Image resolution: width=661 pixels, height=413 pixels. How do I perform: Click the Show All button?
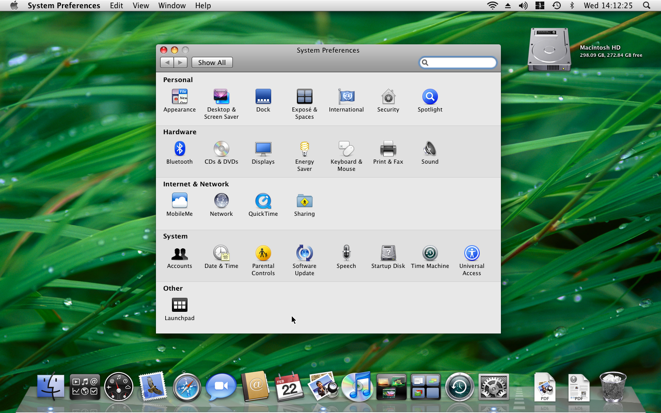(212, 62)
